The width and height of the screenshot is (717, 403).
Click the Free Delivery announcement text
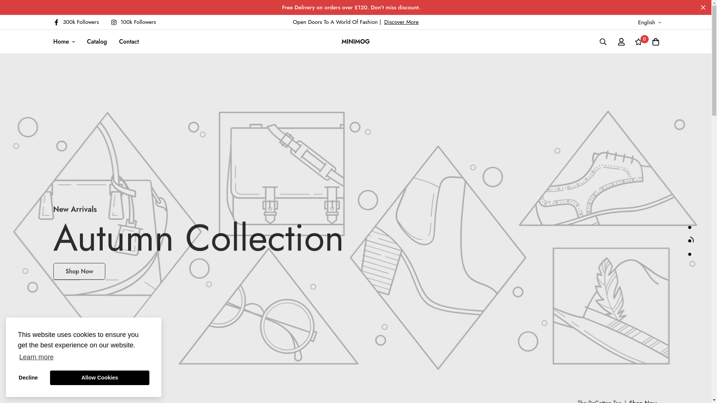(351, 7)
